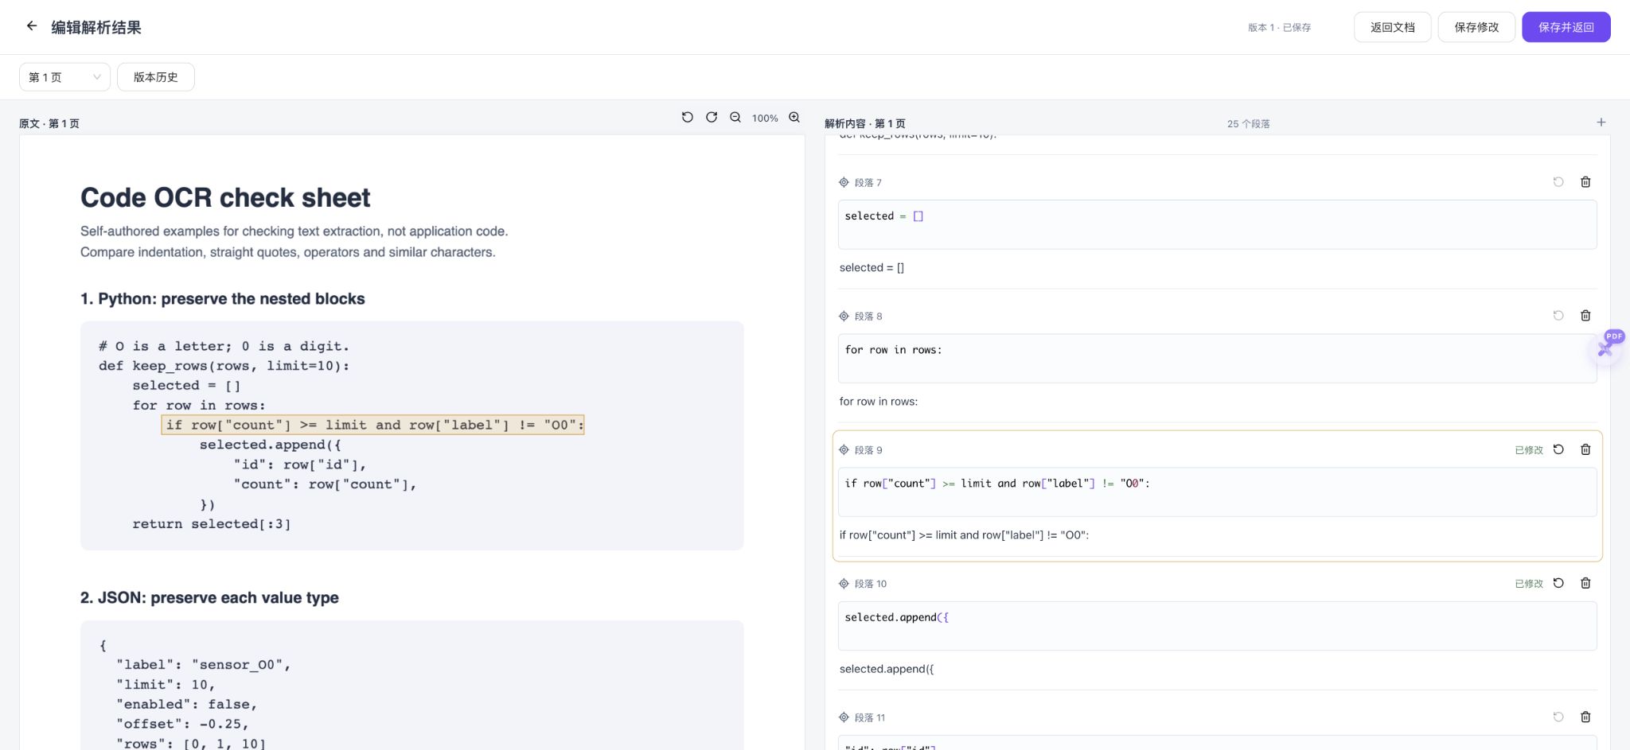Screen dimensions: 1630x750
Task: Click the back arrow beside 编辑解析结果
Action: click(x=32, y=26)
